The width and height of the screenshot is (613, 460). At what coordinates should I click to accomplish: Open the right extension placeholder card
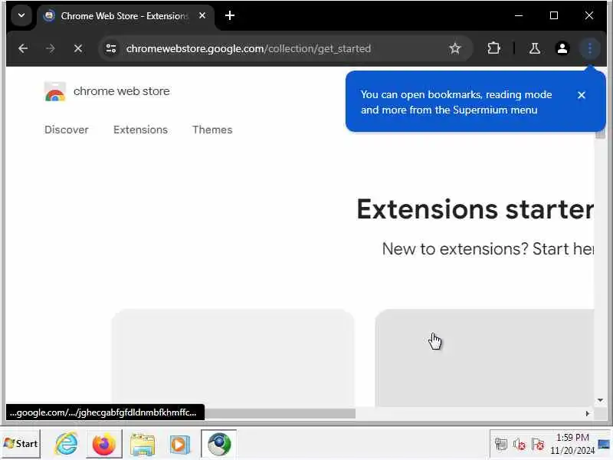[484, 358]
